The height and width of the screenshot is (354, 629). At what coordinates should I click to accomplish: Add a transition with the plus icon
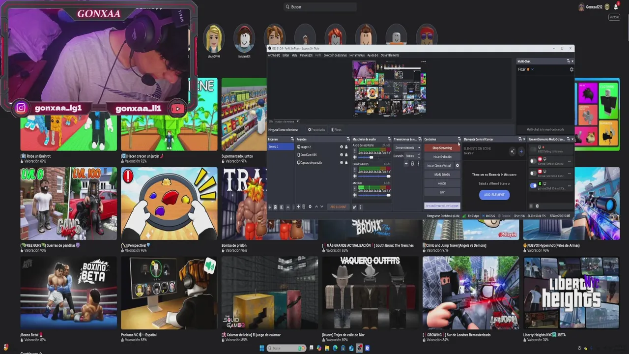pyautogui.click(x=406, y=164)
